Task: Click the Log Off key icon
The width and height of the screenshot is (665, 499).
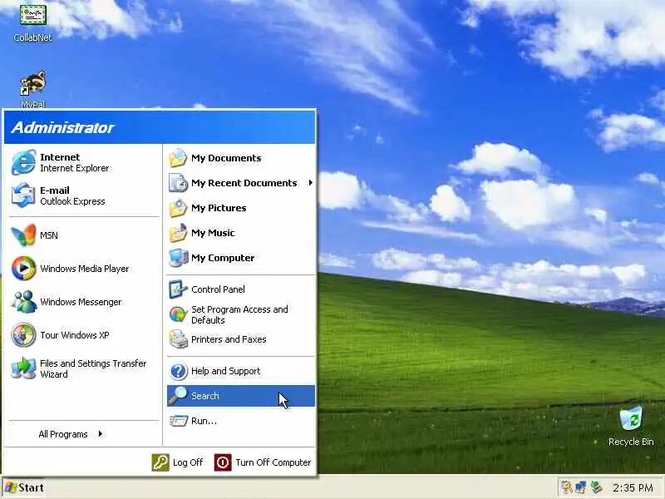Action: pyautogui.click(x=160, y=462)
